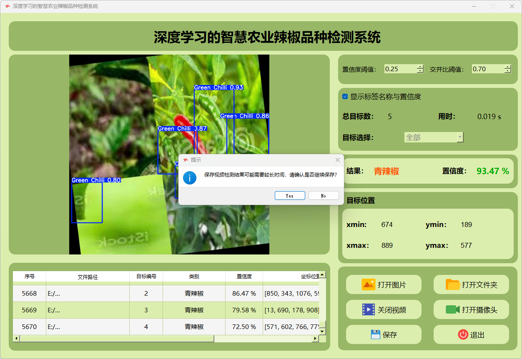Click the open image picture icon
The height and width of the screenshot is (359, 522).
(368, 285)
